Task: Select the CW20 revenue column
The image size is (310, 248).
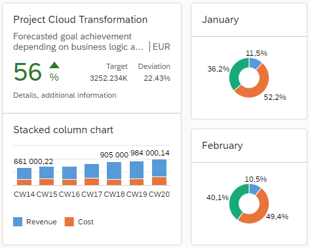Action: pyautogui.click(x=159, y=168)
